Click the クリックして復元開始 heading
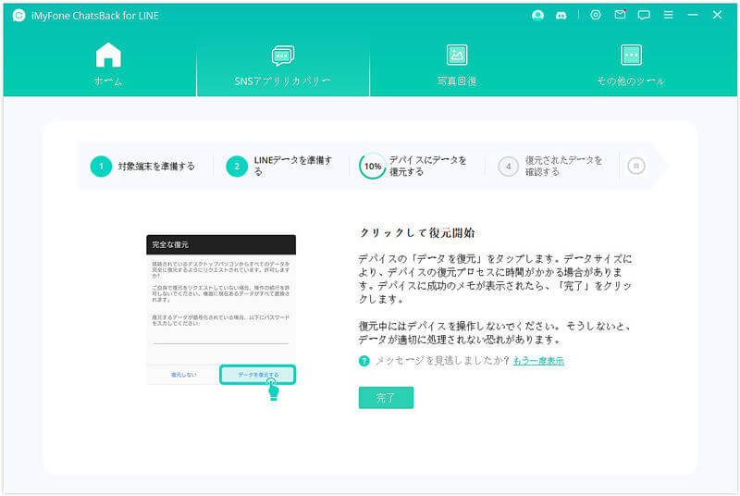740x496 pixels. (417, 232)
